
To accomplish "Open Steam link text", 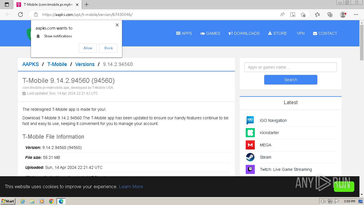I will (x=266, y=157).
